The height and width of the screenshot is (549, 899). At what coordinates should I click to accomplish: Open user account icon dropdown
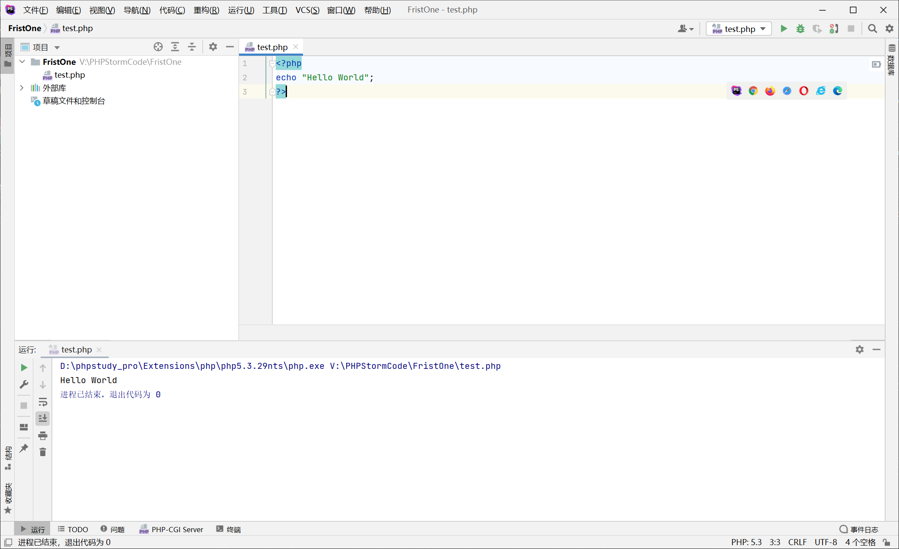[685, 29]
